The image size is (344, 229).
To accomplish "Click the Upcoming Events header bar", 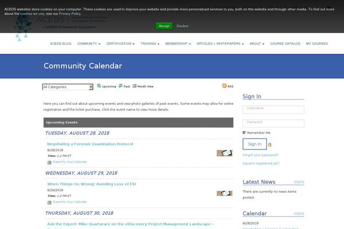I will (138, 123).
